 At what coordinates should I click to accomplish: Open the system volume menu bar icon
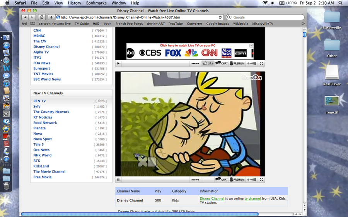pyautogui.click(x=273, y=3)
